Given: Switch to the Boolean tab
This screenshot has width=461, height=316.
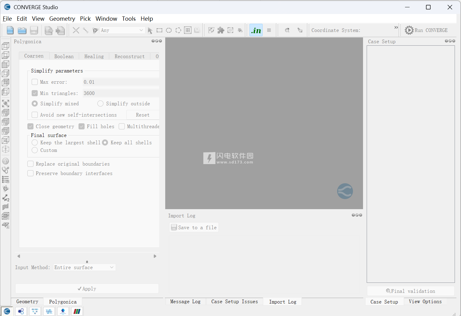Looking at the screenshot, I should (x=64, y=56).
